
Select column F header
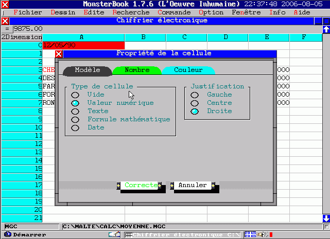(x=306, y=38)
